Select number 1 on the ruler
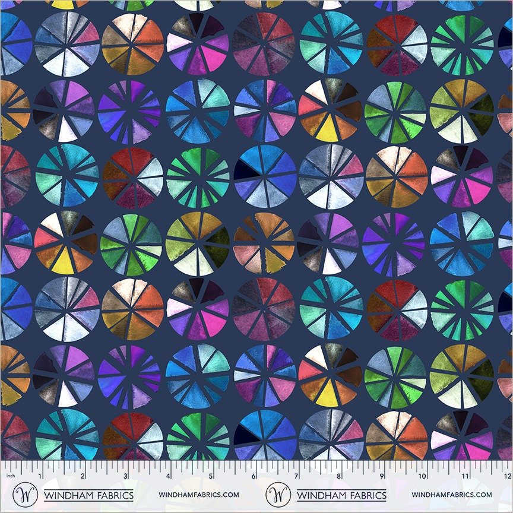This screenshot has width=513, height=513. (40, 476)
